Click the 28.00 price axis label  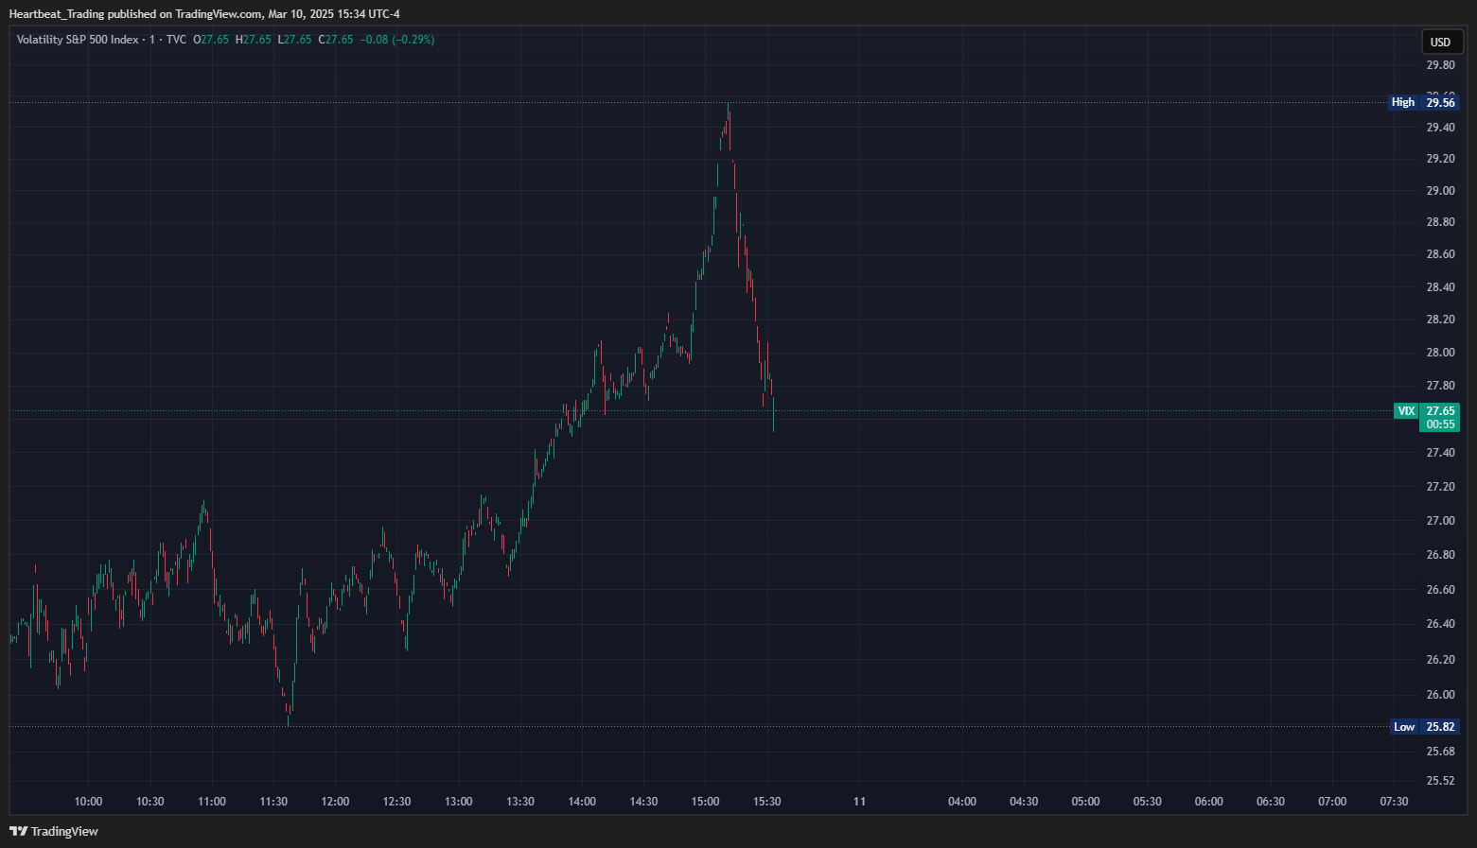point(1440,353)
